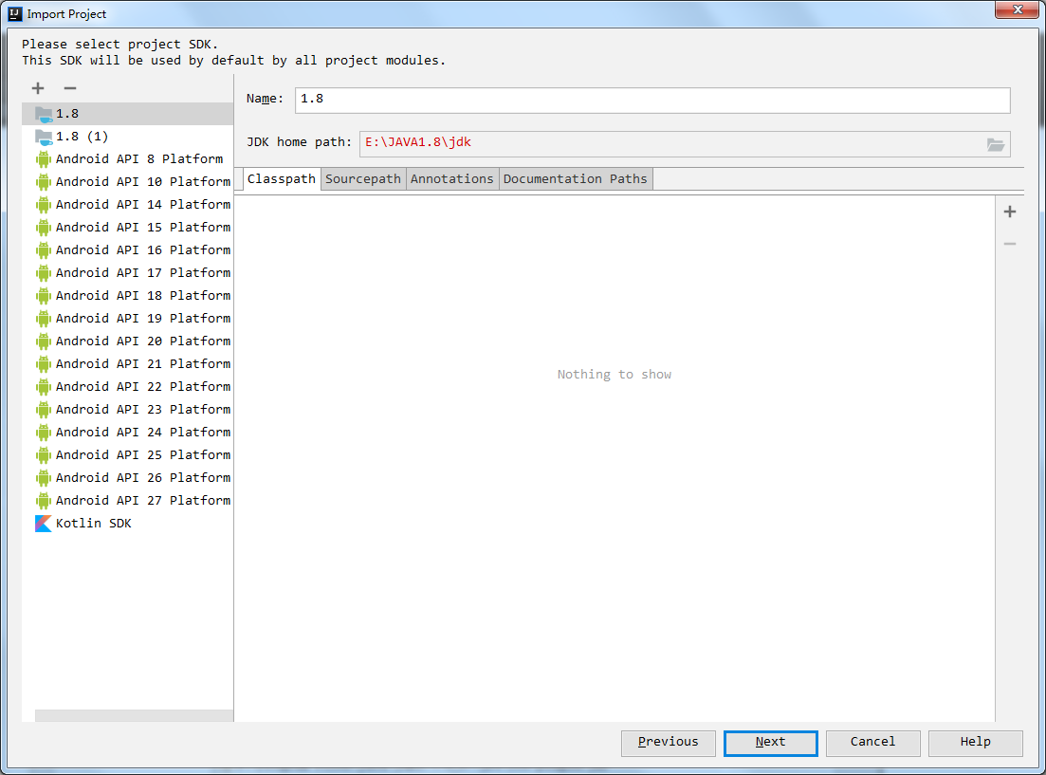Click the Android icon for API 10 Platform
1046x775 pixels.
tap(44, 181)
